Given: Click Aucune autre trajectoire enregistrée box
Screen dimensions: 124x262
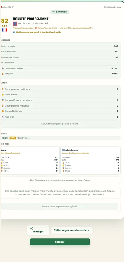Looking at the screenshot, I should tap(60, 206).
